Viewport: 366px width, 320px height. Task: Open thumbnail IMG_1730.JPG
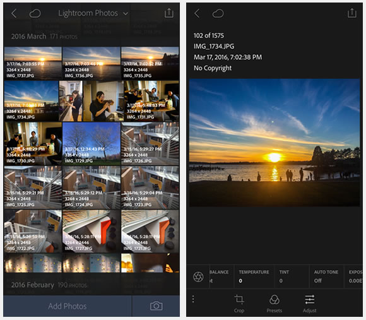click(33, 143)
